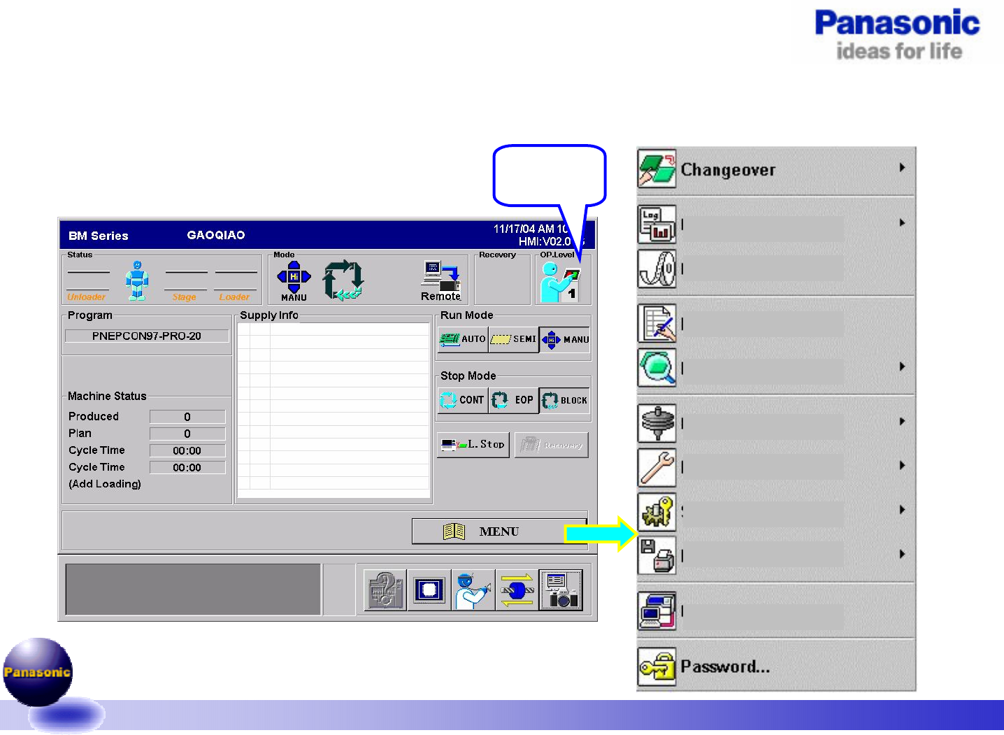This screenshot has height=735, width=1004.
Task: Set Stop Mode to EOP
Action: [x=514, y=400]
